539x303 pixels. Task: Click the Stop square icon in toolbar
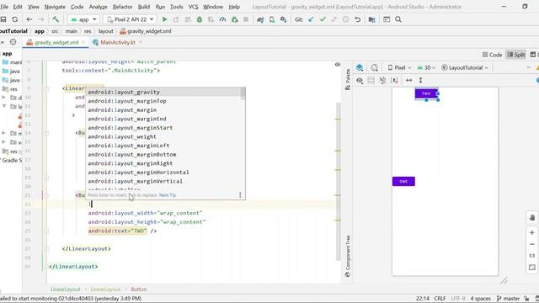(246, 19)
